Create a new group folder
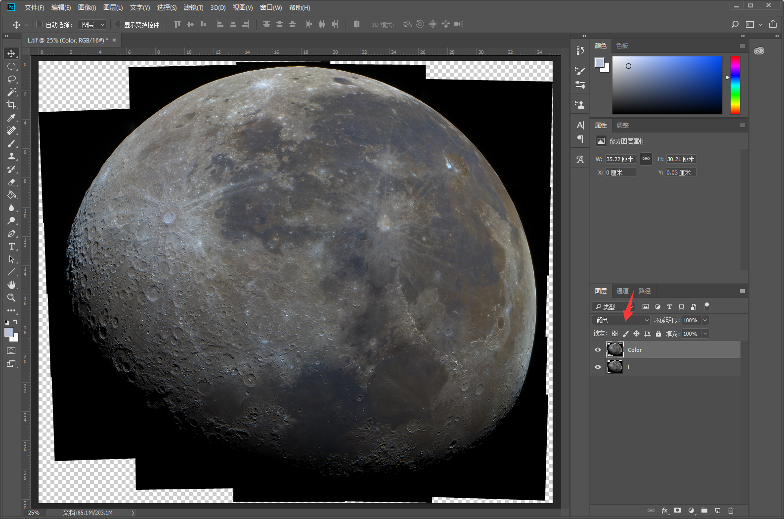Screen dimensions: 784x519 704,511
